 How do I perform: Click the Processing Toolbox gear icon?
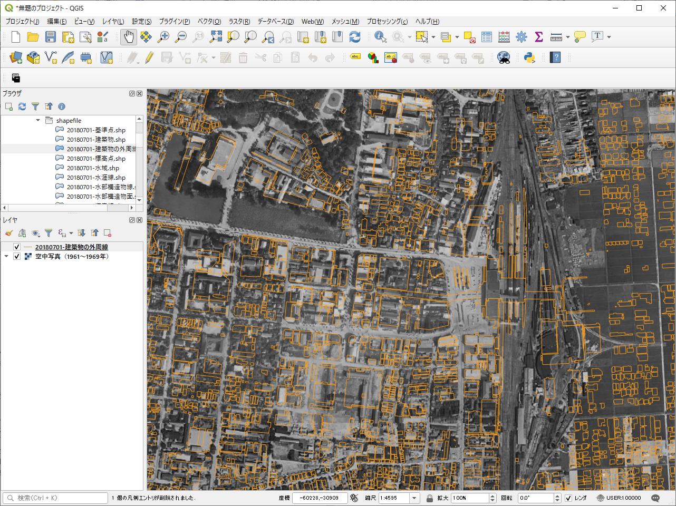pyautogui.click(x=522, y=37)
